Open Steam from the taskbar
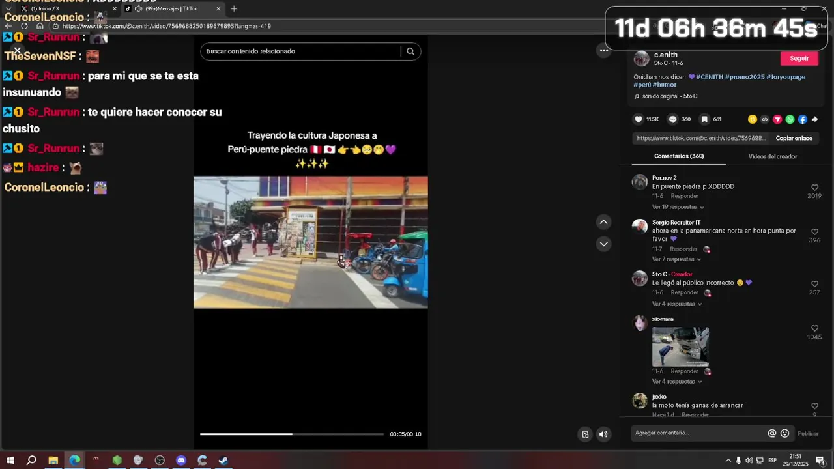 click(223, 461)
